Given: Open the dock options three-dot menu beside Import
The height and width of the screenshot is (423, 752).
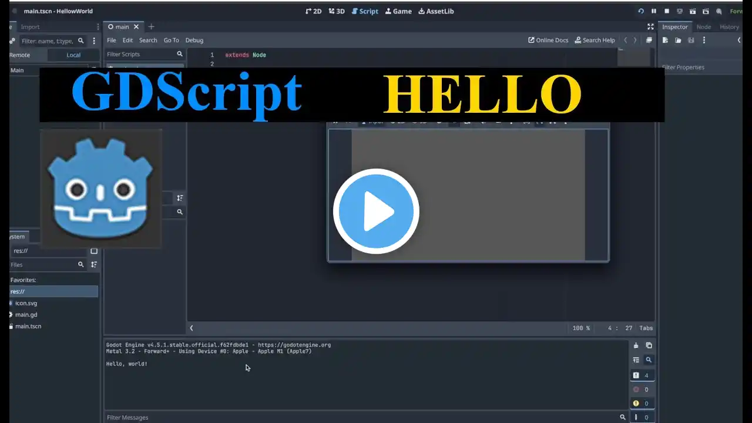Looking at the screenshot, I should [x=98, y=26].
